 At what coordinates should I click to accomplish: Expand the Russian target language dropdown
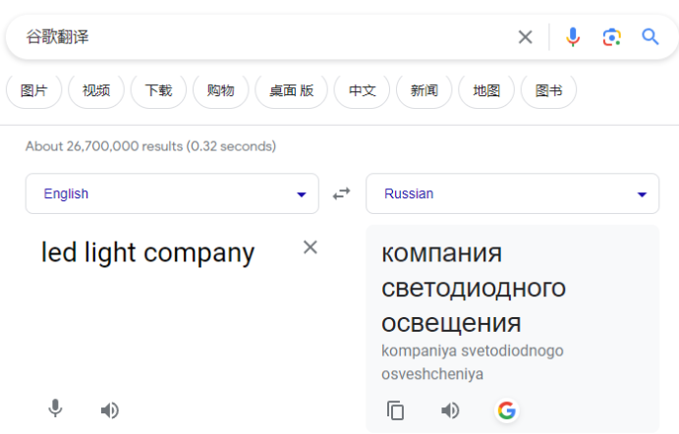click(x=512, y=193)
